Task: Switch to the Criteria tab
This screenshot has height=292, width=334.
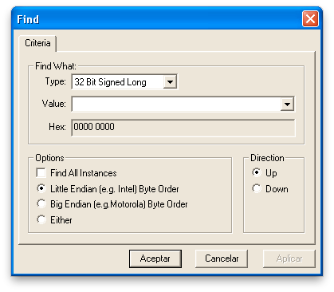Action: pyautogui.click(x=37, y=43)
